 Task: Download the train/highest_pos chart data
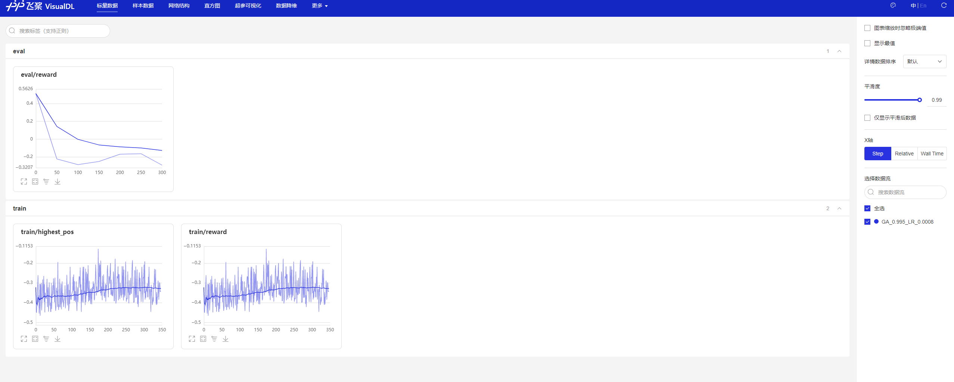[x=58, y=339]
